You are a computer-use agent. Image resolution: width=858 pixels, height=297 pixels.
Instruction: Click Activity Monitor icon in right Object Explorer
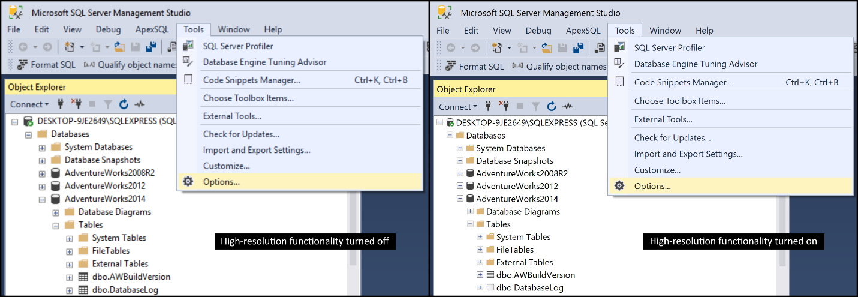click(567, 107)
